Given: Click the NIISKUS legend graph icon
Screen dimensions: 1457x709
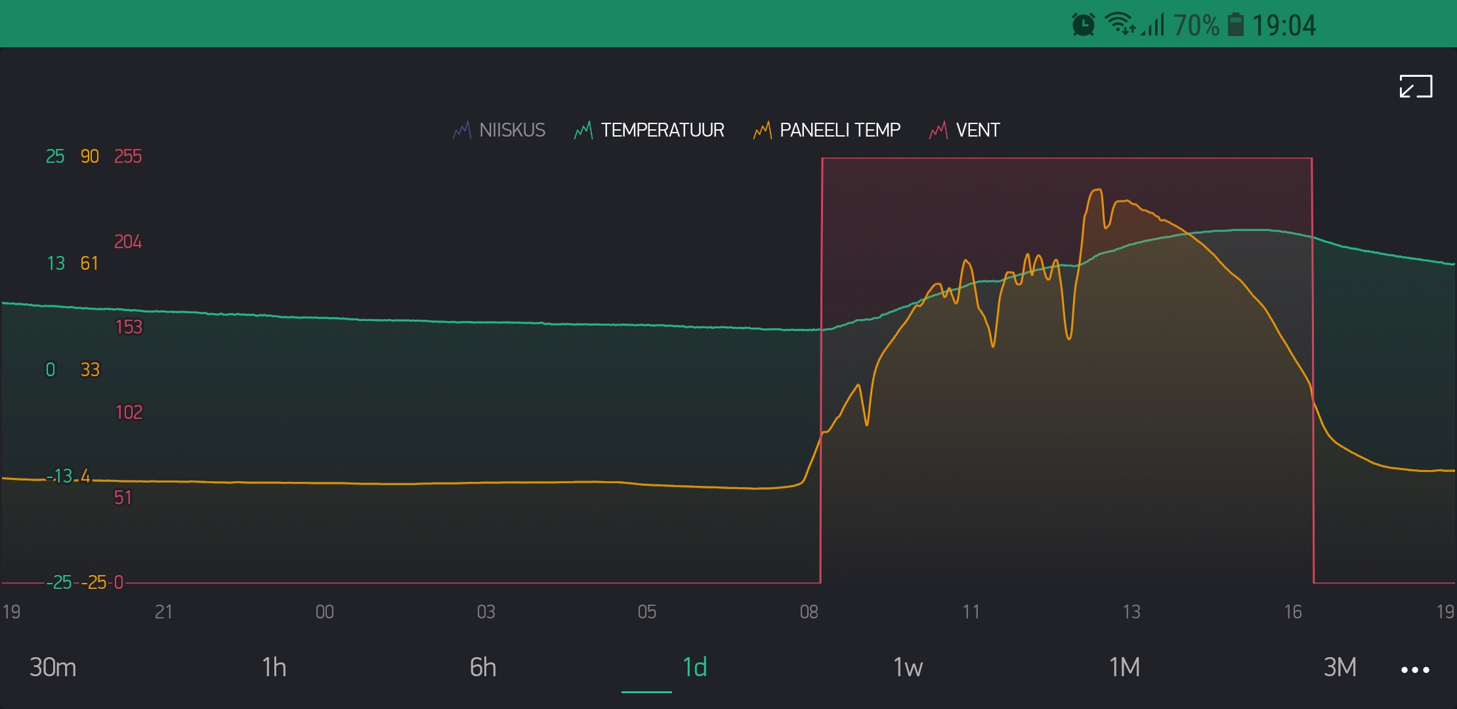Looking at the screenshot, I should (461, 130).
